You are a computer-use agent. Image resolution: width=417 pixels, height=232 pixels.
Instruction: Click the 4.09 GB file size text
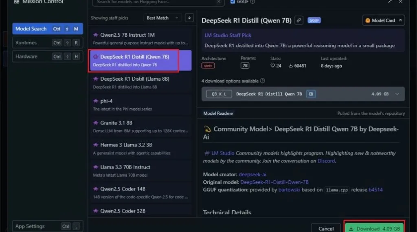tap(380, 94)
